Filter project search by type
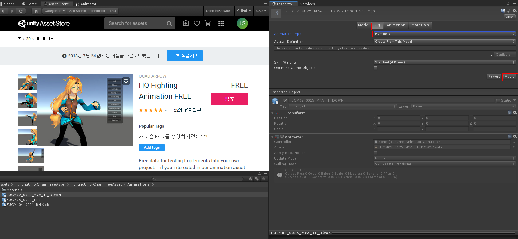 coord(250,179)
